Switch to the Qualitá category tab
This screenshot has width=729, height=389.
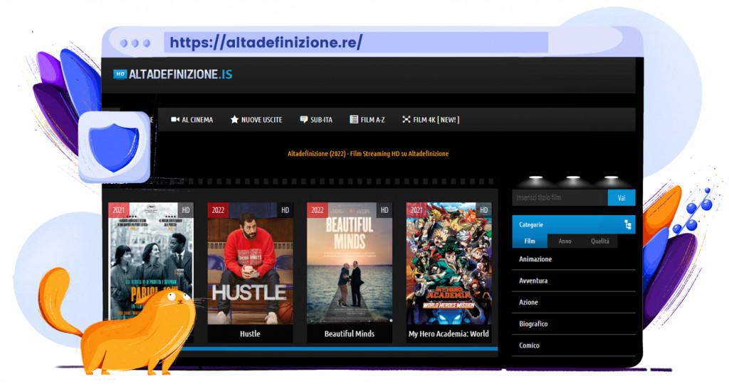pos(599,241)
